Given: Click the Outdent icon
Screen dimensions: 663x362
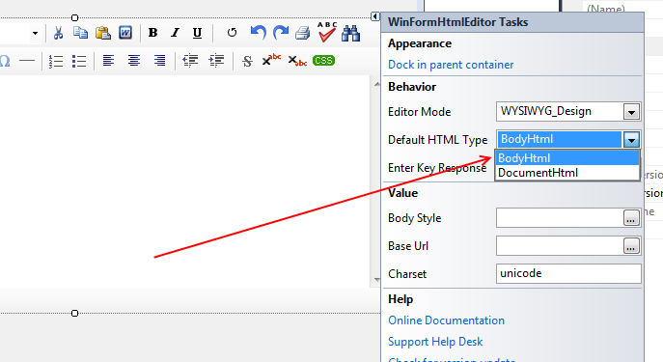Looking at the screenshot, I should (190, 61).
